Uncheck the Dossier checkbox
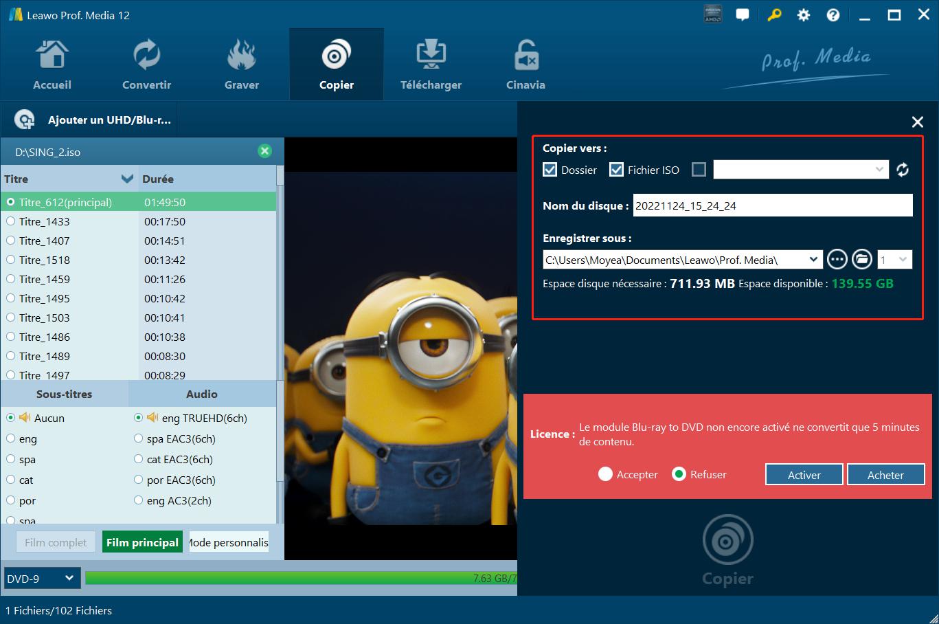Viewport: 939px width, 624px height. 550,170
